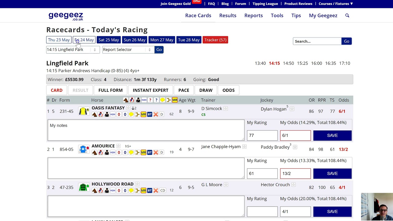Screen dimensions: 393x221
Task: Click the horse form icon in header row
Action: pos(126,100)
